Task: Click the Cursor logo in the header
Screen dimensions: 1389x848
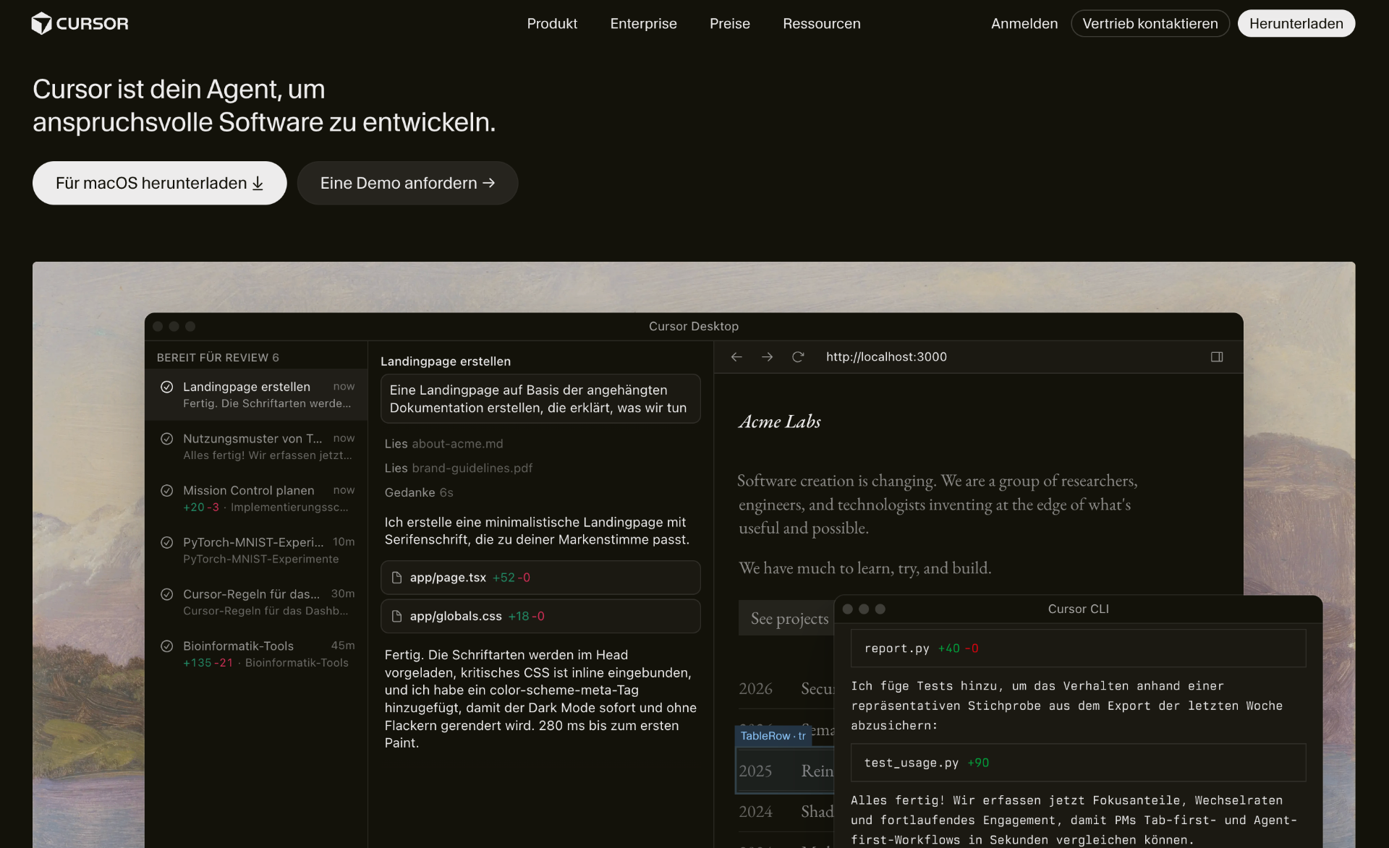Action: pyautogui.click(x=80, y=23)
